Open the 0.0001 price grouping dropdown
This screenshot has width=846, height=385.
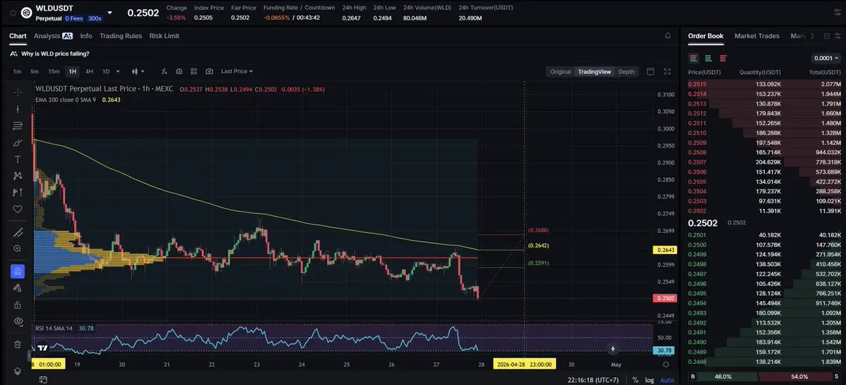[x=827, y=58]
